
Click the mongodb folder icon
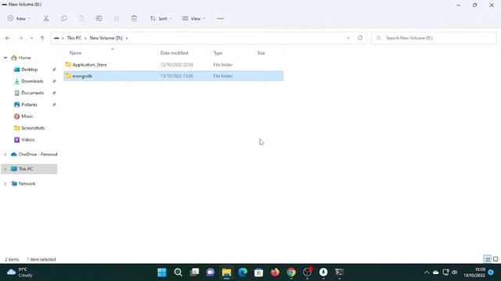click(68, 76)
